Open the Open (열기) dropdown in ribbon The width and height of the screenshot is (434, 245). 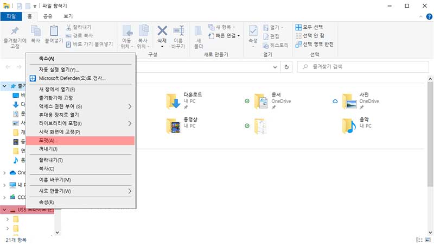pos(273,28)
